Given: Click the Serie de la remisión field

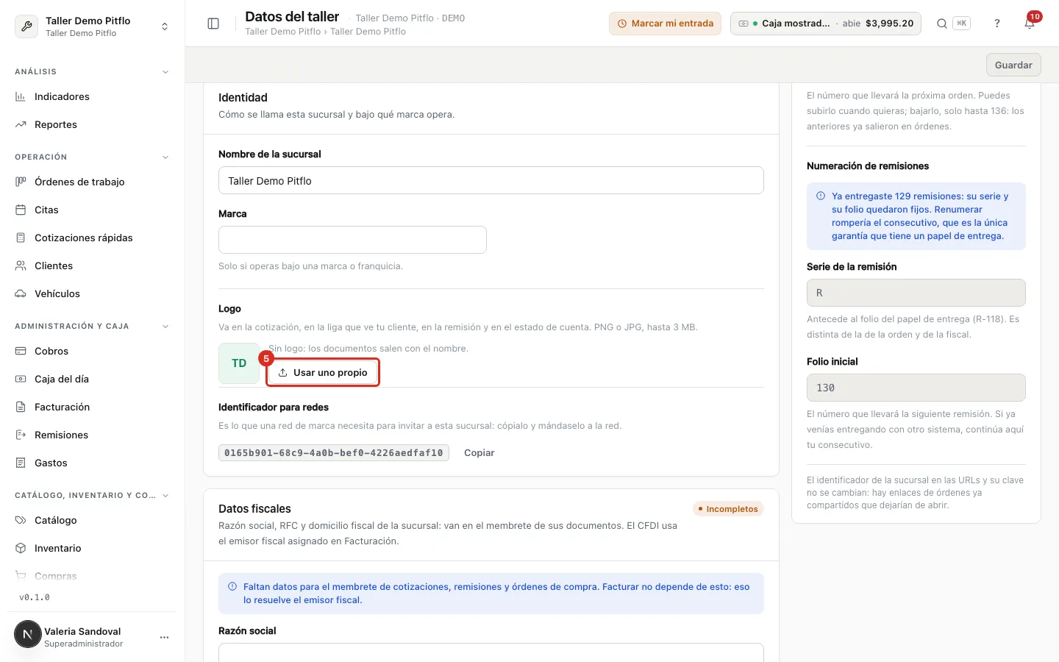Looking at the screenshot, I should click(916, 293).
